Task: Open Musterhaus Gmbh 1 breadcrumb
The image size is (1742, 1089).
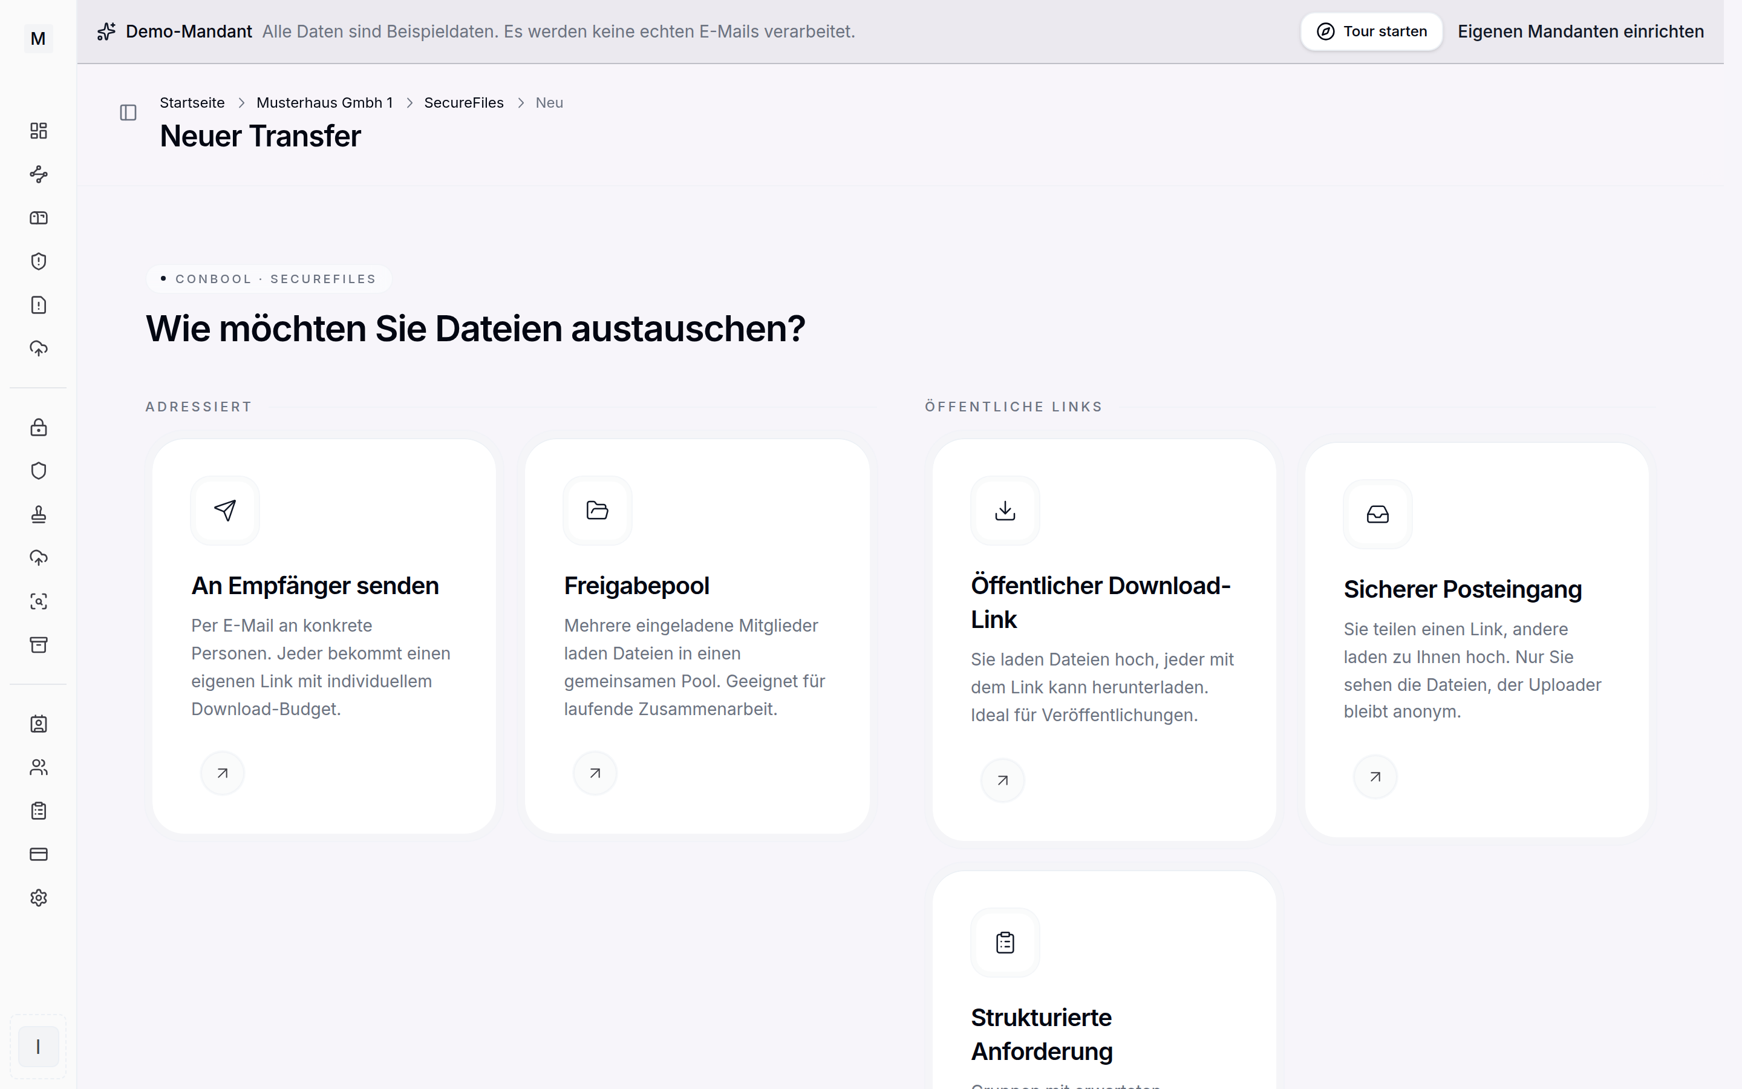Action: pos(325,103)
